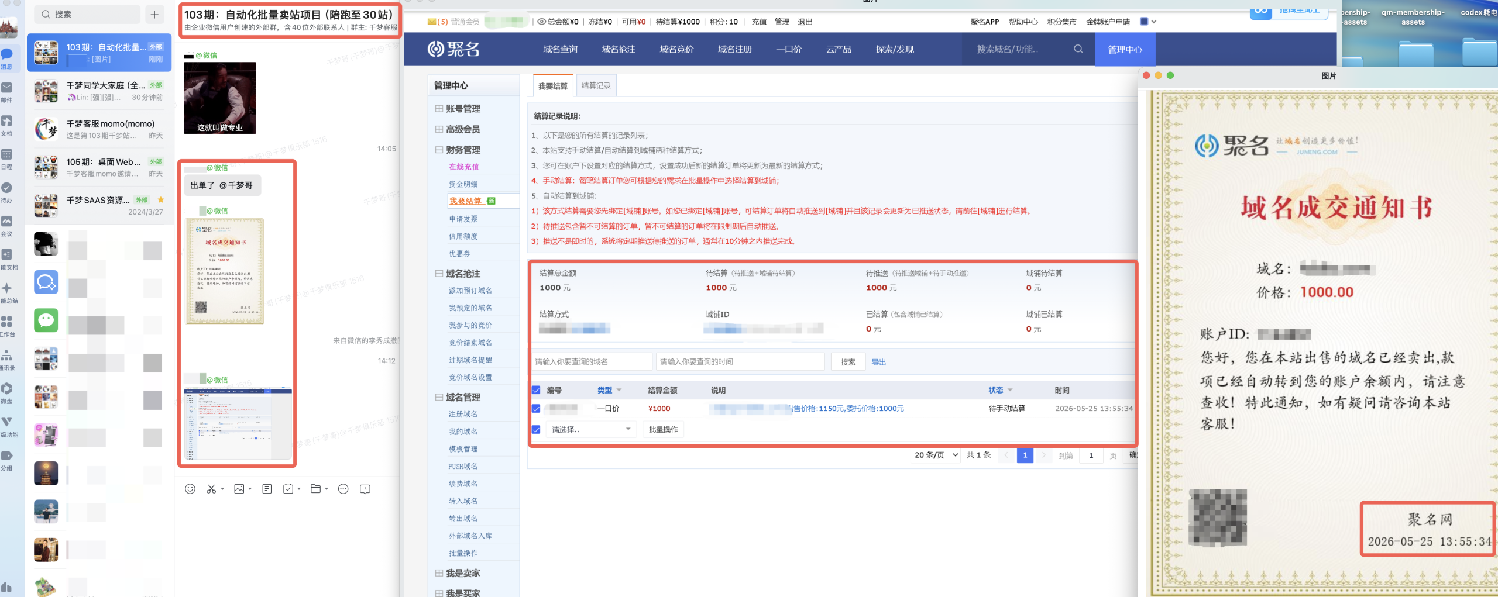Click the document note icon in chat toolbar

coord(267,489)
